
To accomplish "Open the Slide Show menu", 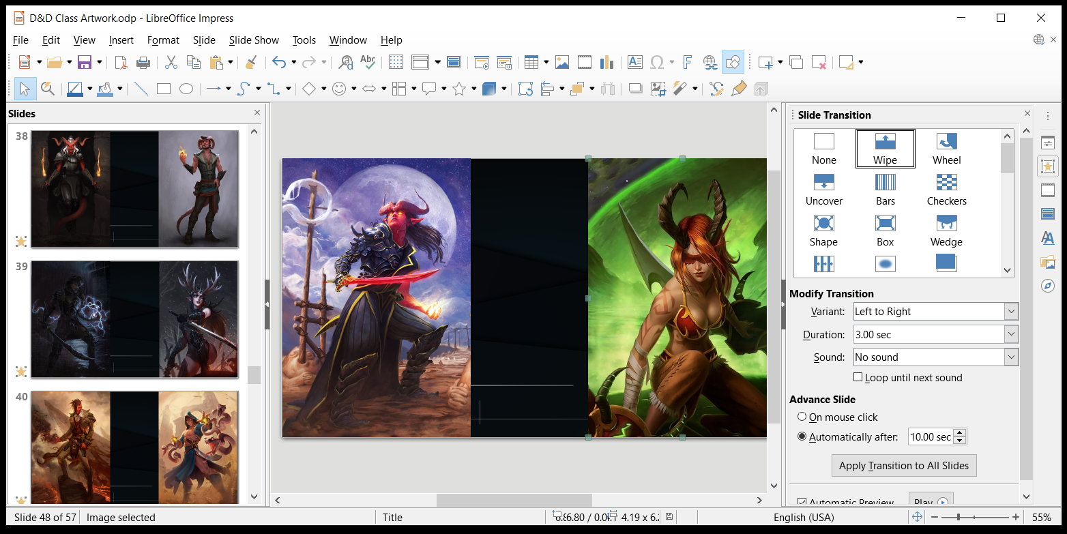I will point(253,40).
